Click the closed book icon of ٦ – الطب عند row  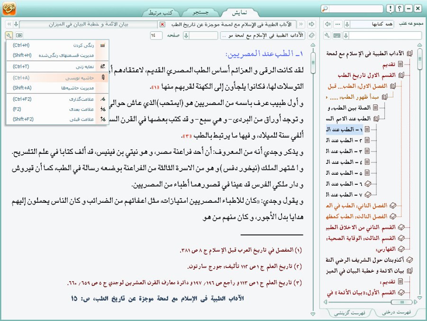tap(368, 184)
